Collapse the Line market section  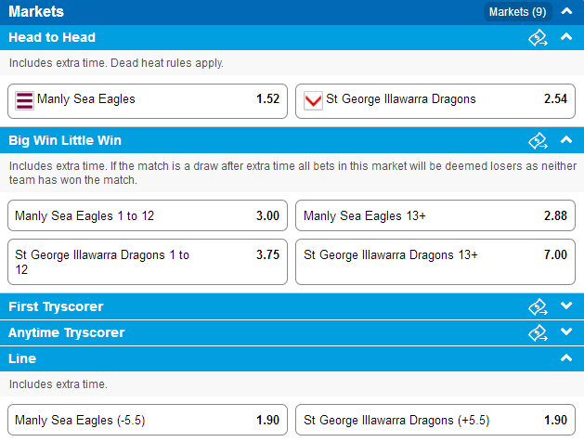coord(566,357)
